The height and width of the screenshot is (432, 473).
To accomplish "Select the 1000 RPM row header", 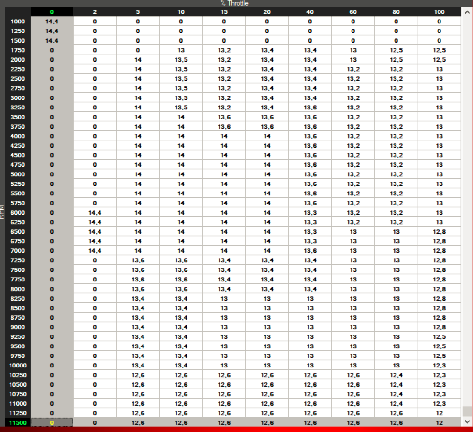I will pyautogui.click(x=18, y=22).
